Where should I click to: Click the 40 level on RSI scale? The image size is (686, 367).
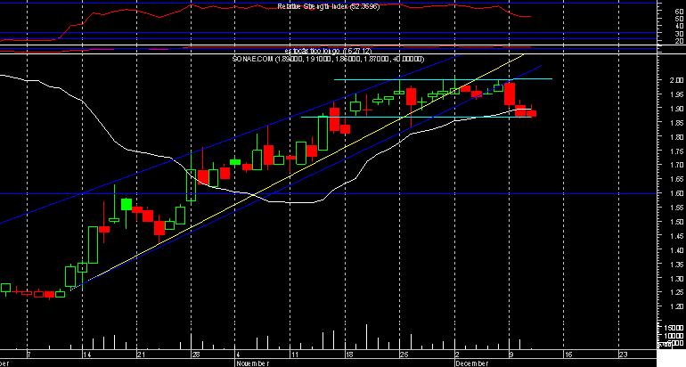click(x=680, y=26)
